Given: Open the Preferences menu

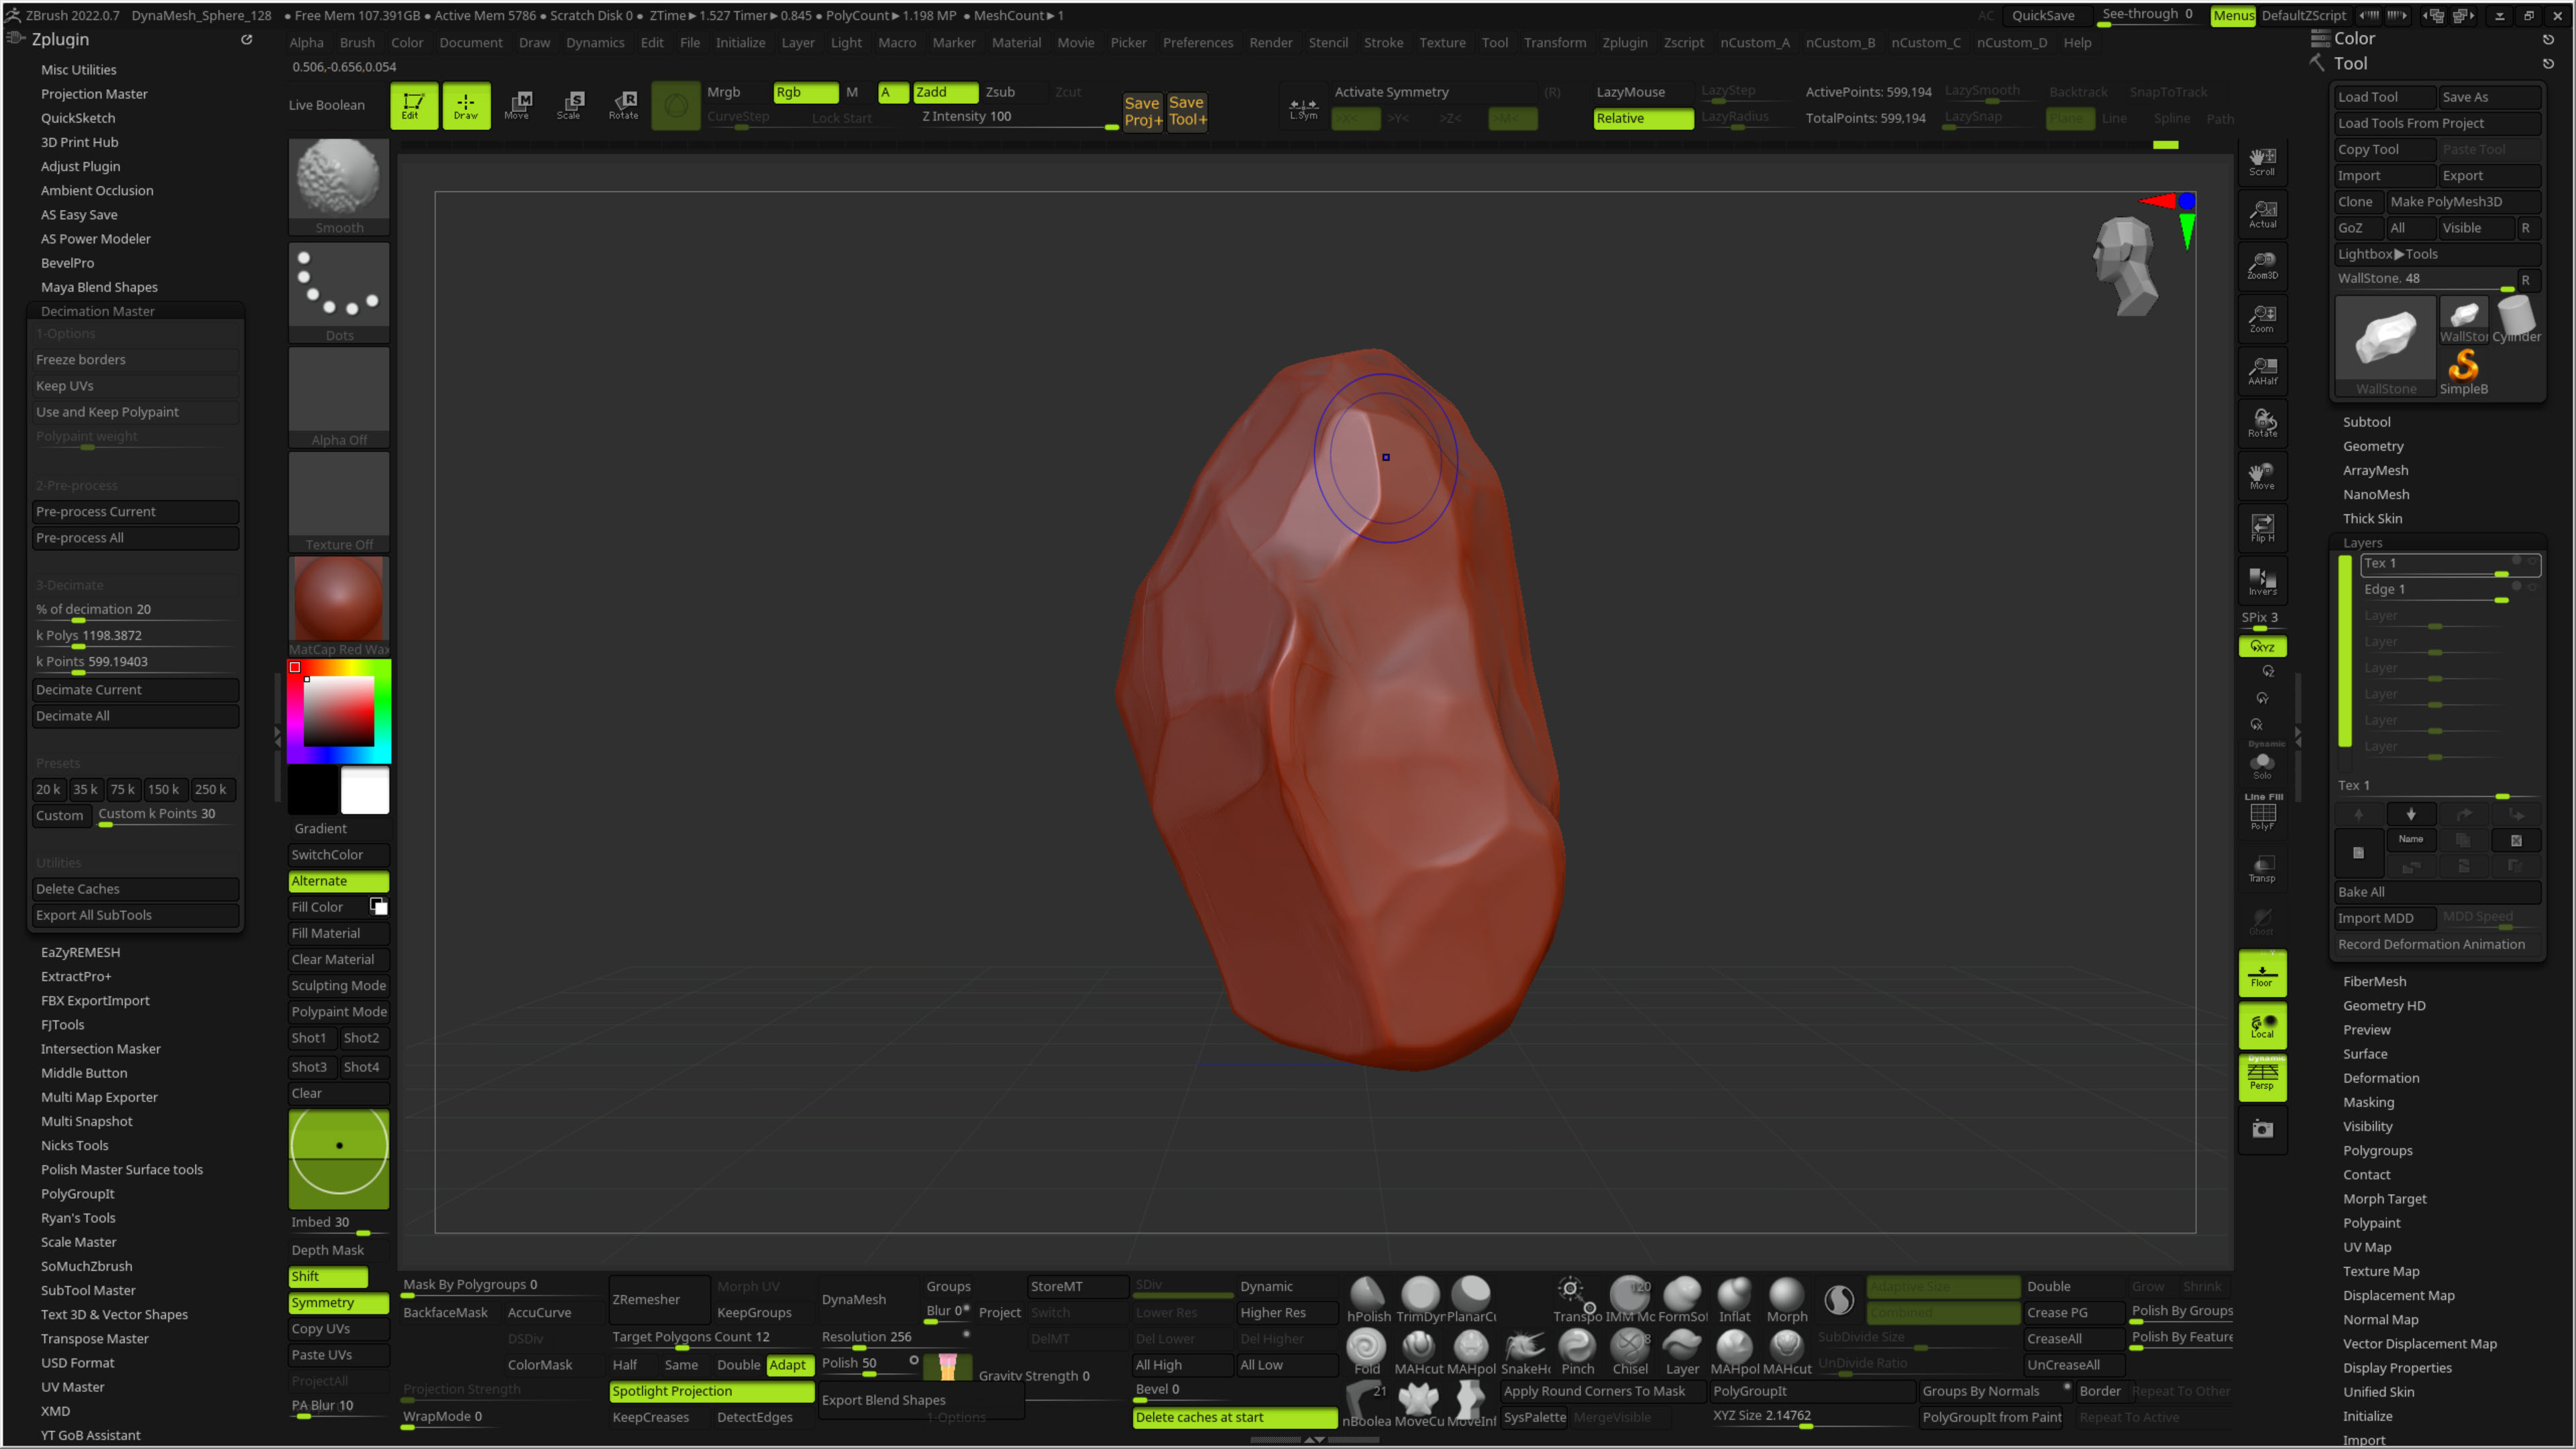Looking at the screenshot, I should (1197, 43).
